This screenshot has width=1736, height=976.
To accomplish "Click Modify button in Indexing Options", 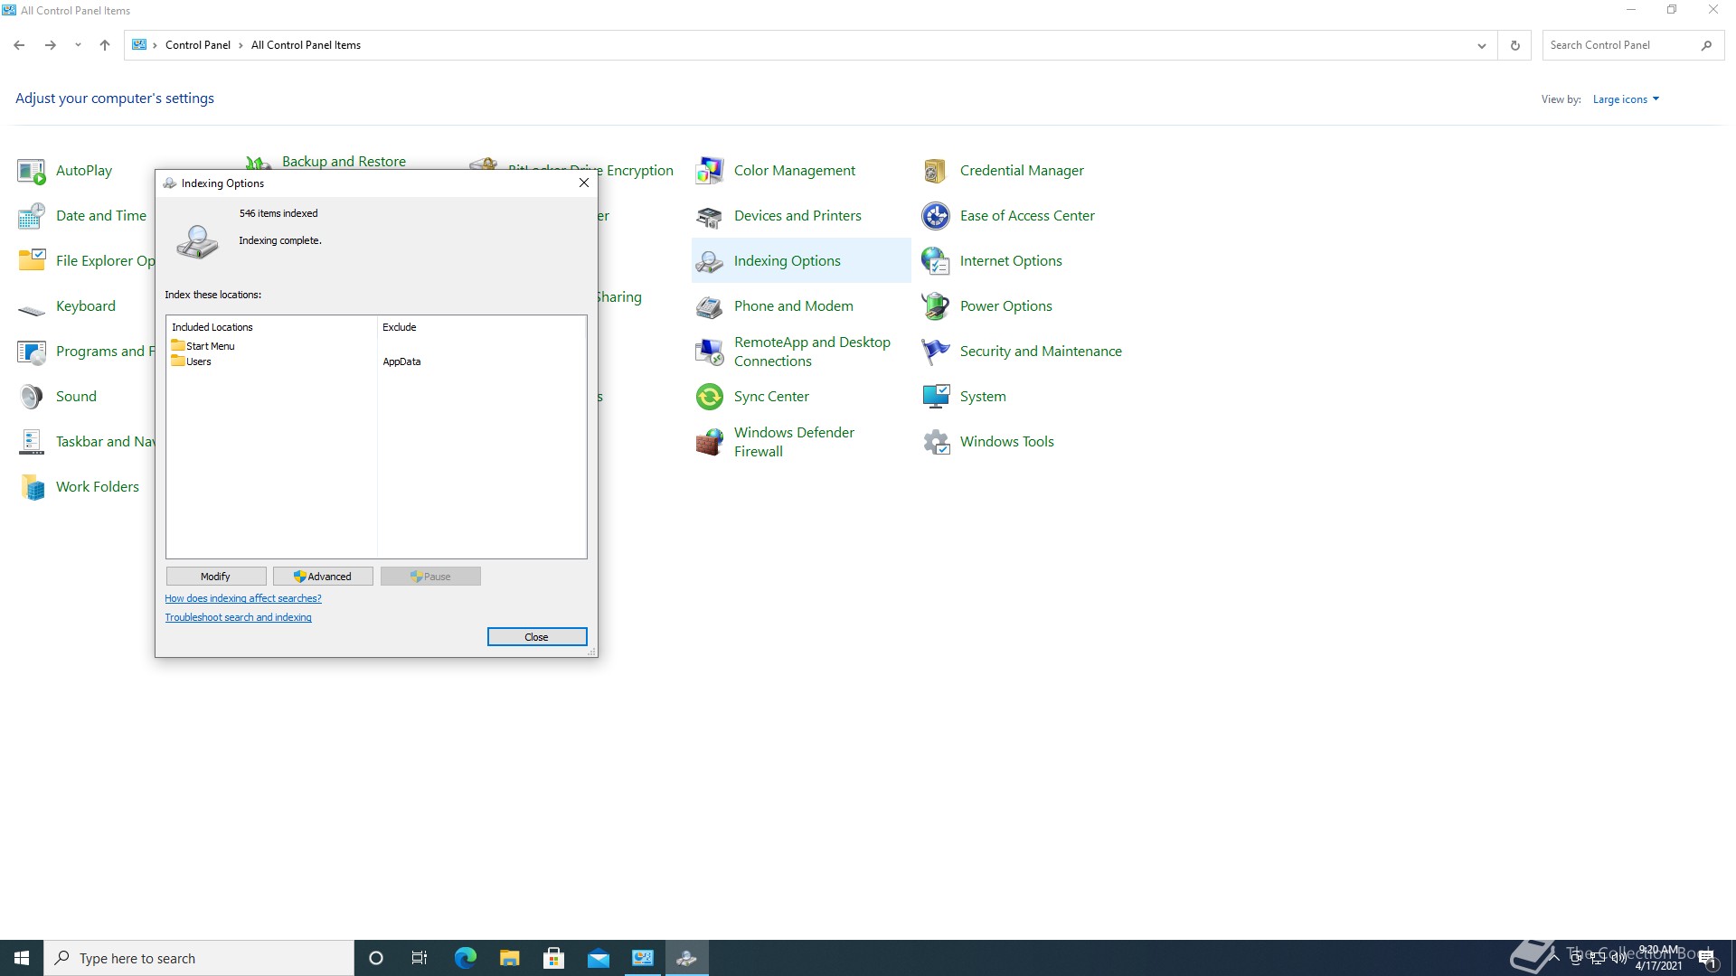I will click(216, 577).
